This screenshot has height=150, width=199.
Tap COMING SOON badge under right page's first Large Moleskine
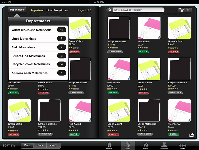pos(115,52)
